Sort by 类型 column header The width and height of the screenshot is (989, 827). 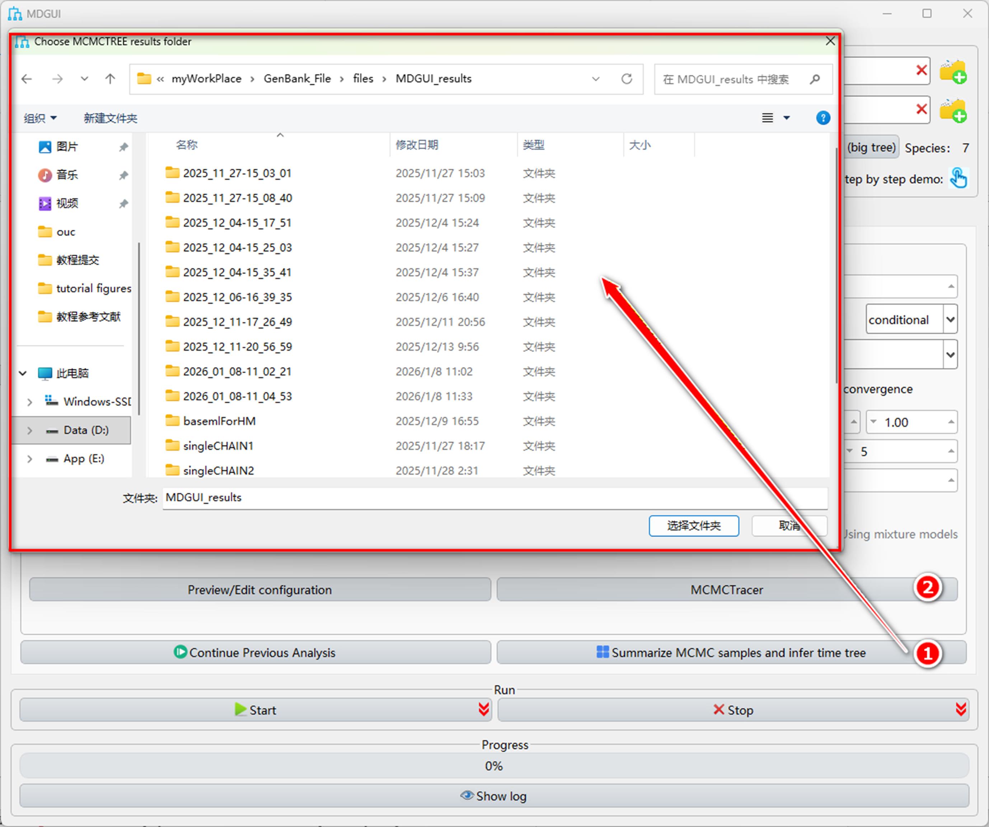(534, 145)
